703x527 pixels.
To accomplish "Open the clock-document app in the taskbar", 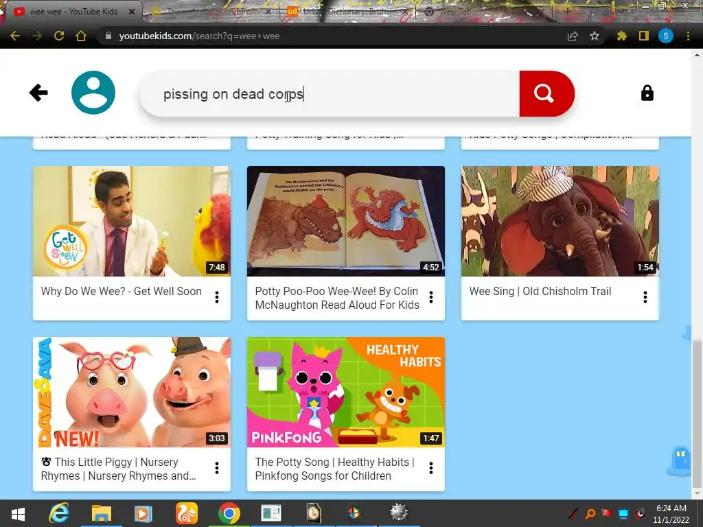I will click(x=314, y=513).
